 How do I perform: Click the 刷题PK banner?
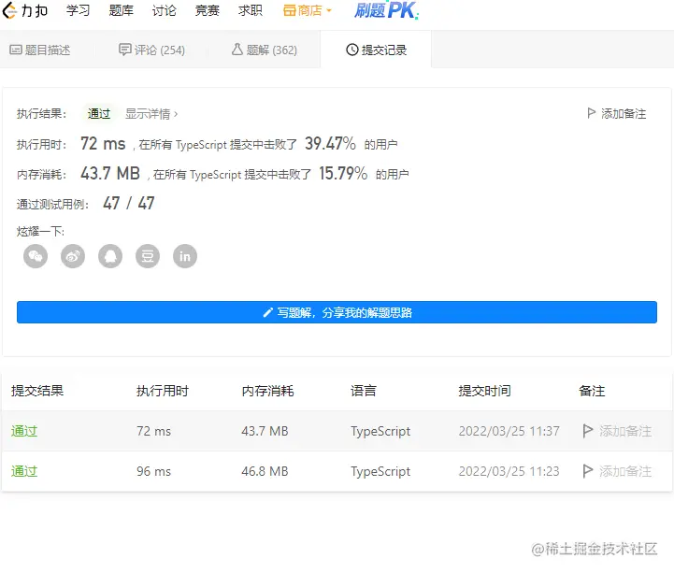tap(386, 10)
